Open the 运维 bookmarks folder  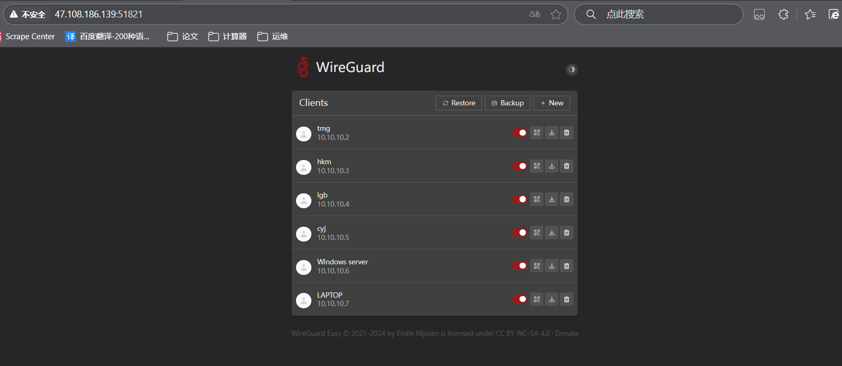point(273,37)
